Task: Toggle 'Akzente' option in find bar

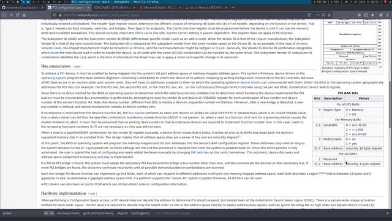Action: [123, 213]
